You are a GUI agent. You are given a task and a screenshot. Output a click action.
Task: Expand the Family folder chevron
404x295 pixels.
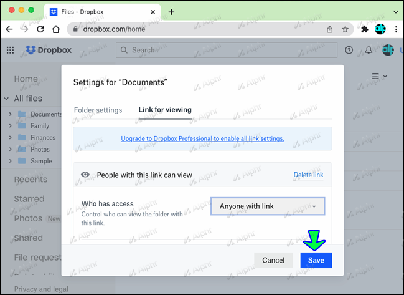pyautogui.click(x=11, y=126)
